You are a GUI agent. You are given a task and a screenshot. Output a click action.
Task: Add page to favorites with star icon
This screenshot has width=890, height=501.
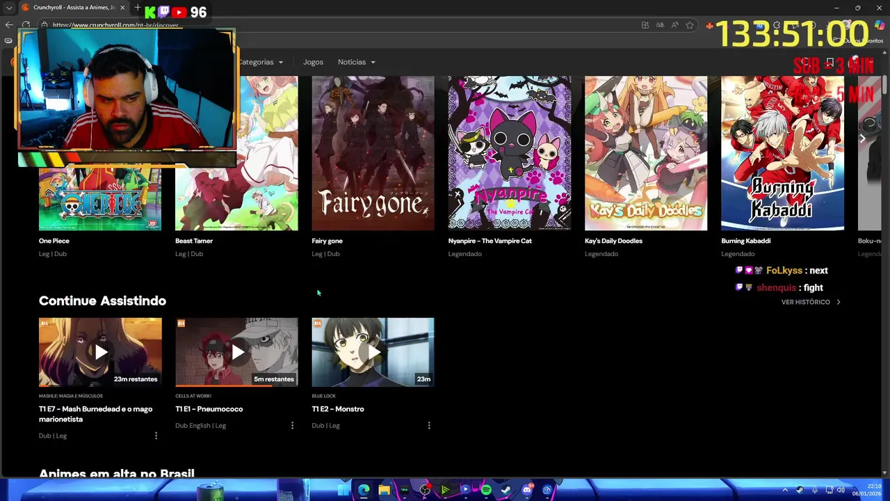tap(690, 25)
